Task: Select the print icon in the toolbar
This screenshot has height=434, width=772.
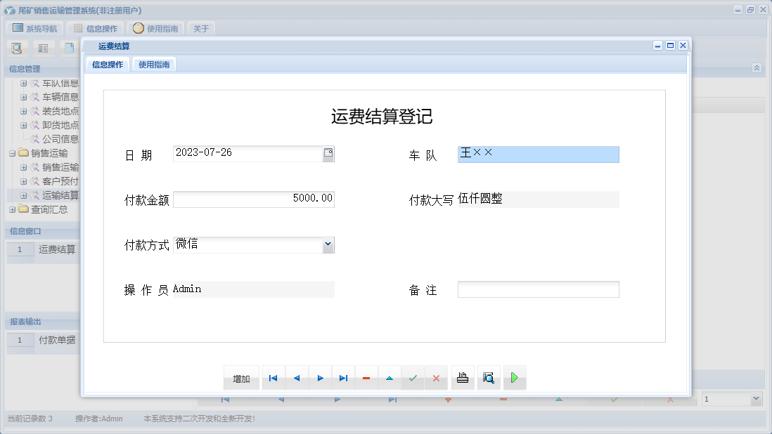Action: pyautogui.click(x=462, y=378)
